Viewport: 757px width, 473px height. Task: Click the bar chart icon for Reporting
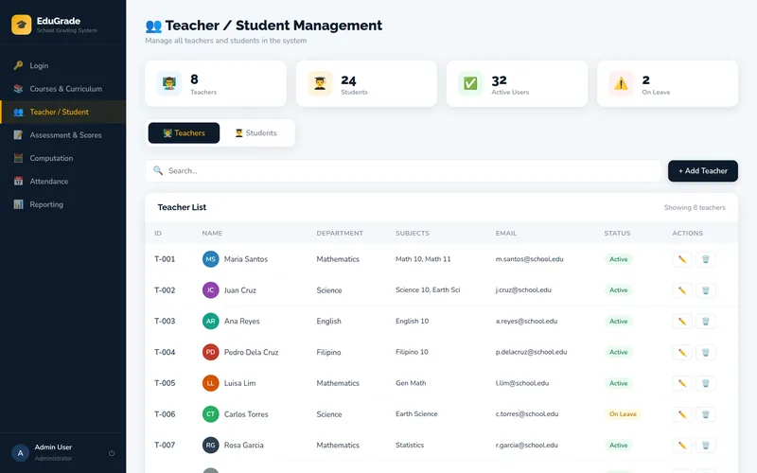[x=18, y=204]
